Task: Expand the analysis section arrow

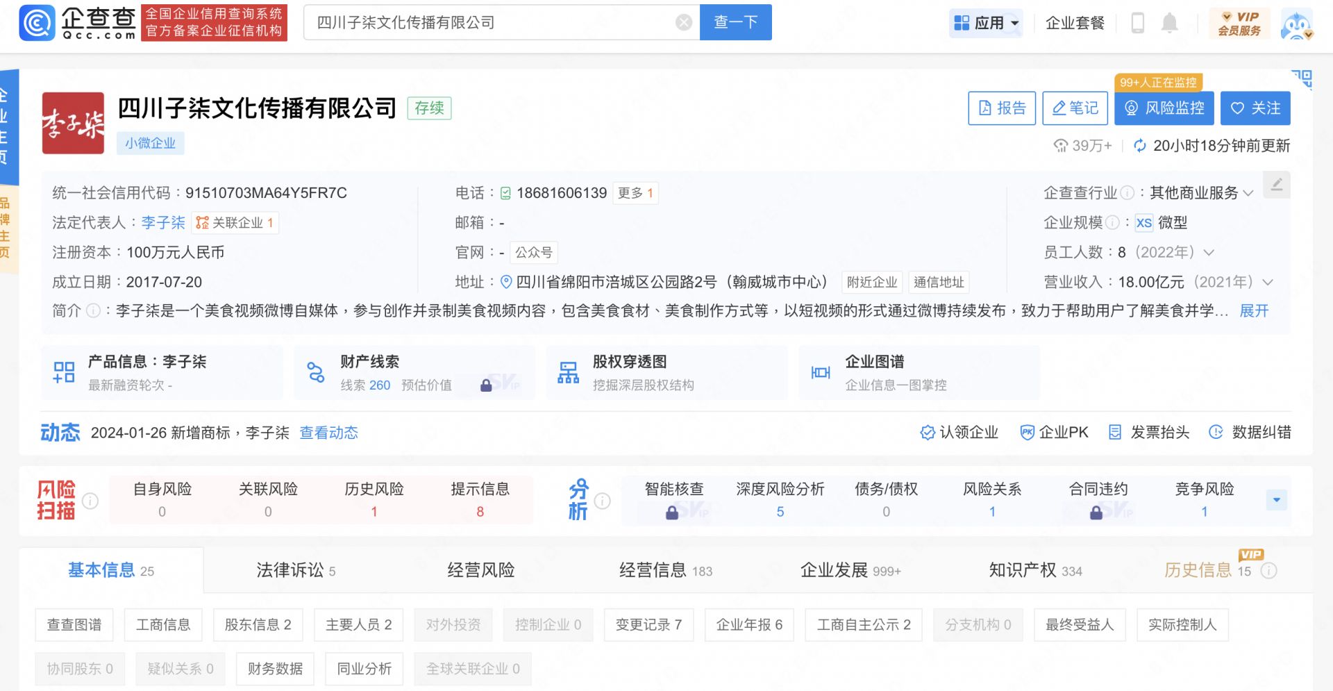Action: click(1276, 500)
